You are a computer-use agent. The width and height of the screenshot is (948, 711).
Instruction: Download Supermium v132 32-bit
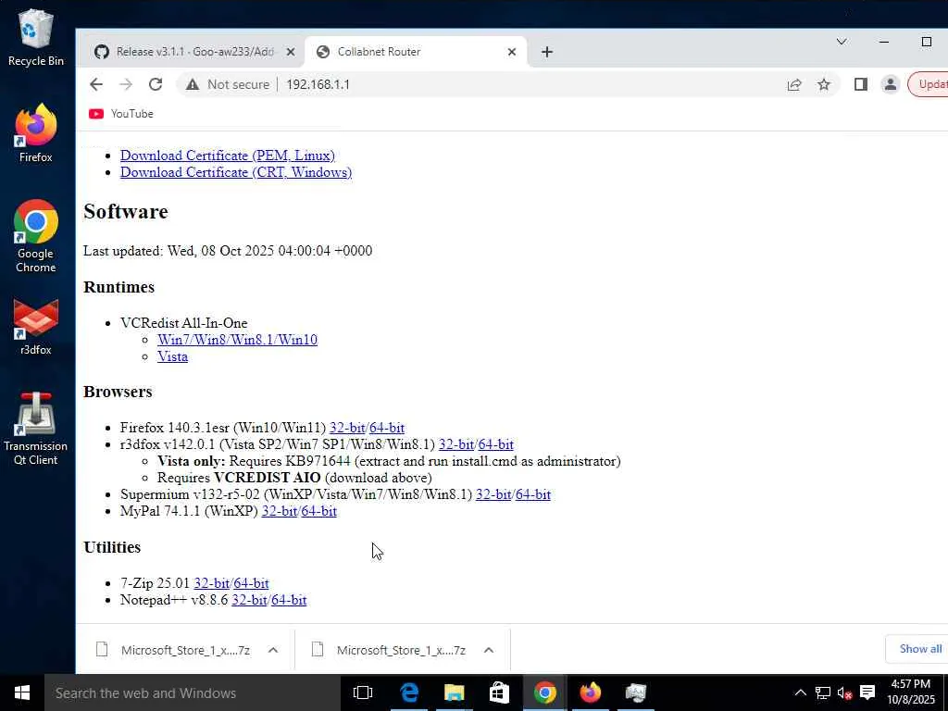[493, 494]
